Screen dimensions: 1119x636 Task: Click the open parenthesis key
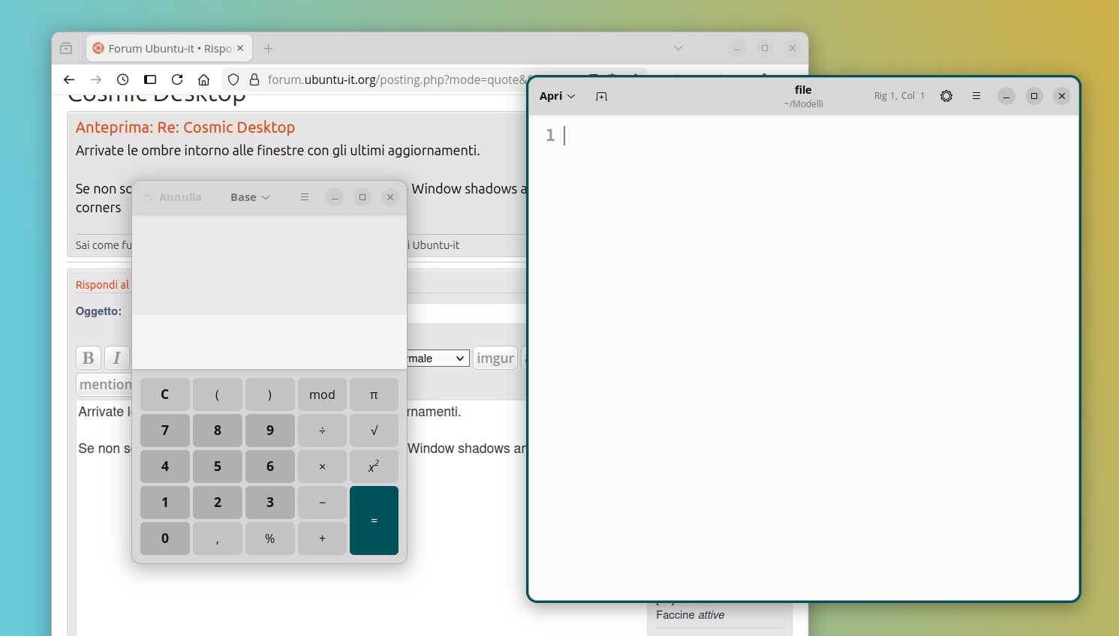tap(218, 394)
